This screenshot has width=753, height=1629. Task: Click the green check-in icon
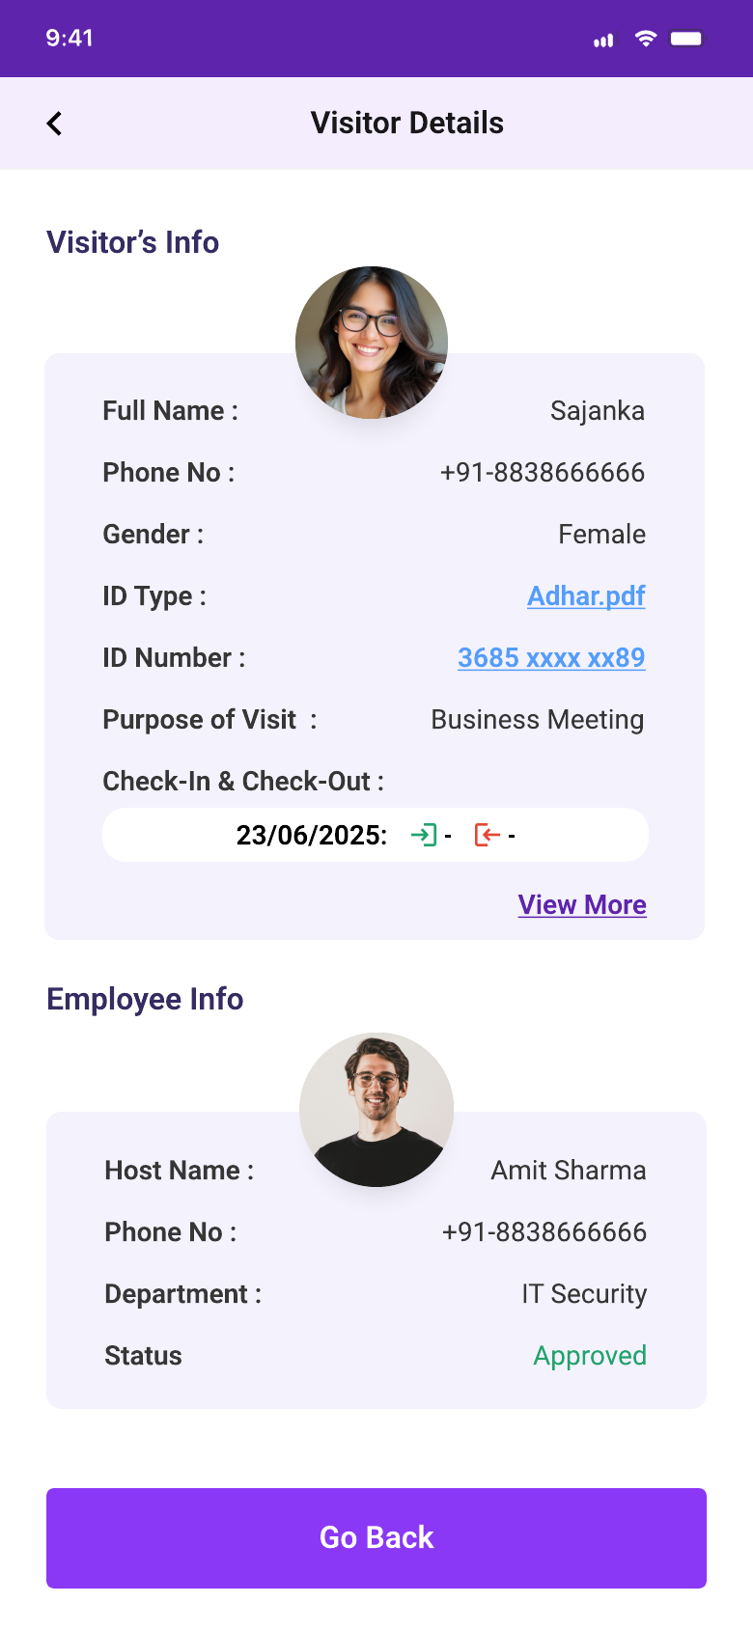tap(424, 835)
